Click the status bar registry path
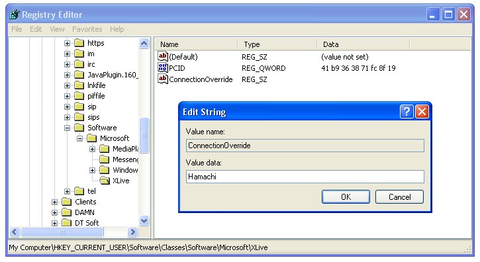The width and height of the screenshot is (480, 262). point(138,247)
